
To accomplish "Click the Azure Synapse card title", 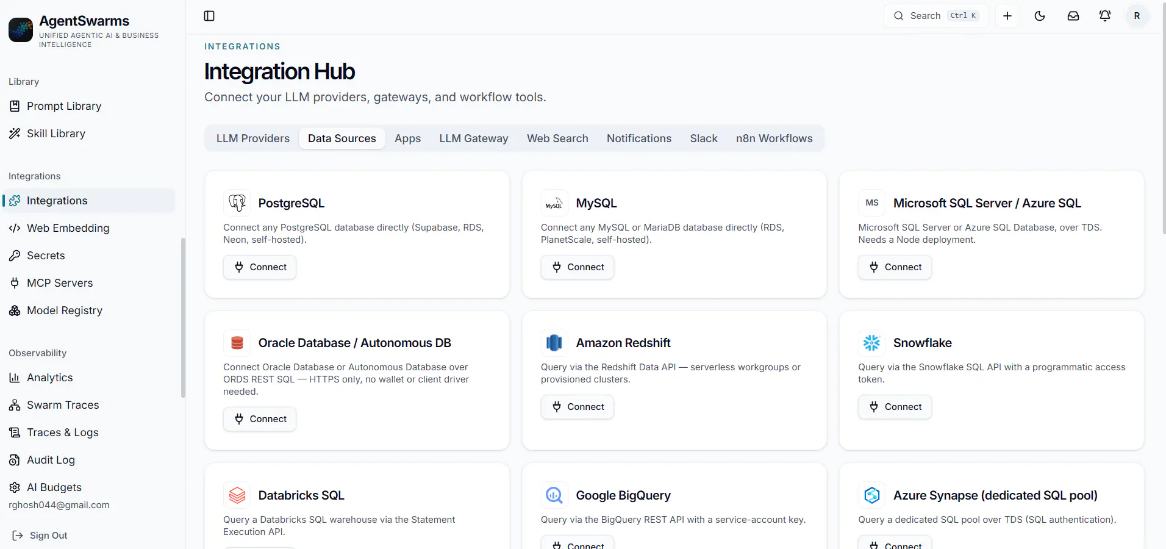I will [995, 495].
